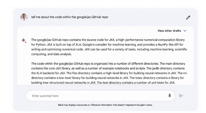Click the first response paragraph about JAX source code
The width and height of the screenshot is (206, 113).
point(109,47)
